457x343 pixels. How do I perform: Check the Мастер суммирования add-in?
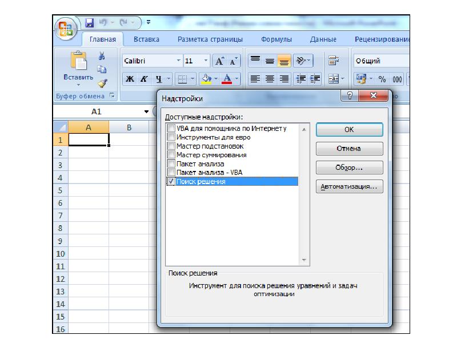pyautogui.click(x=171, y=155)
